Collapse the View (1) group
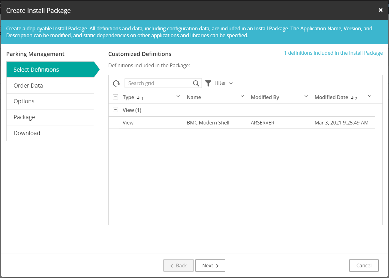 coord(115,110)
